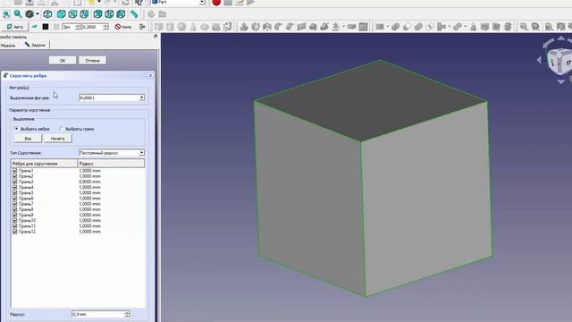Click the gray face color swatch
Viewport: 572px width, 322px height.
56,27
